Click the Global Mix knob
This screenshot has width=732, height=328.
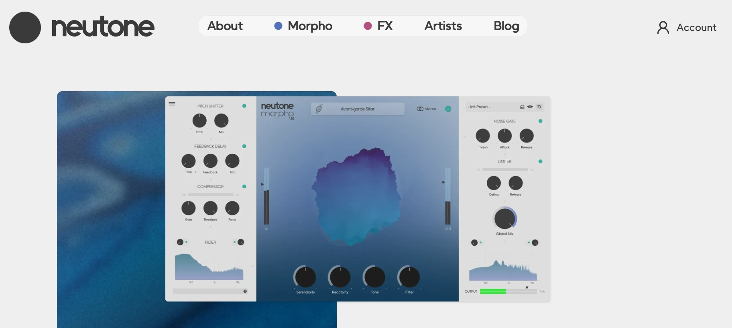click(x=505, y=218)
